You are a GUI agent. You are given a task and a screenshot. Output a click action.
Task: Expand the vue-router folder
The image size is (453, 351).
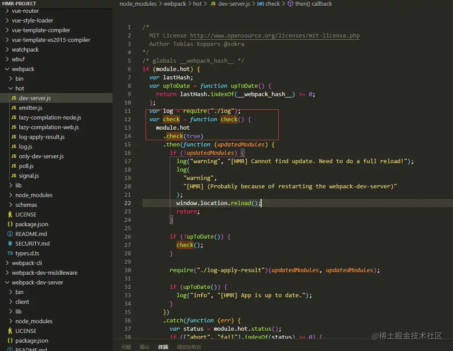7,11
